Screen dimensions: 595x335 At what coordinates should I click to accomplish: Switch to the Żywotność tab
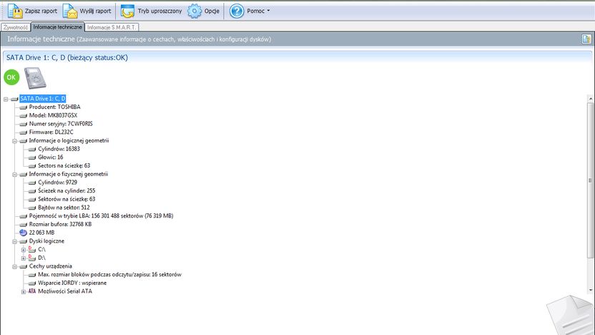pos(16,27)
